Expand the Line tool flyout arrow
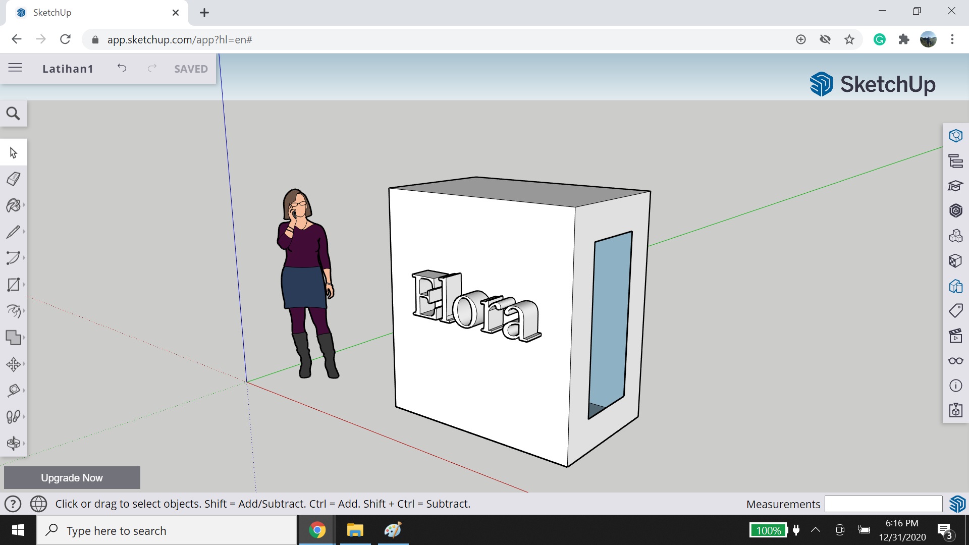This screenshot has width=969, height=545. pos(24,232)
